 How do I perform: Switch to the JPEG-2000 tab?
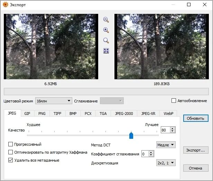(124, 114)
